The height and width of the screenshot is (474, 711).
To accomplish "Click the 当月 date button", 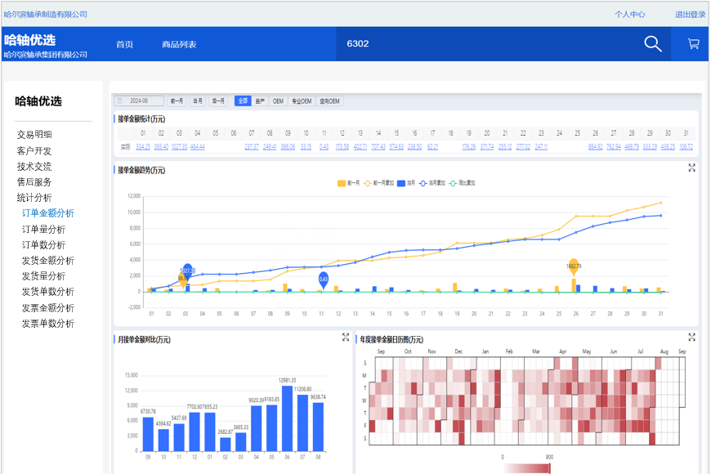I will pos(198,101).
